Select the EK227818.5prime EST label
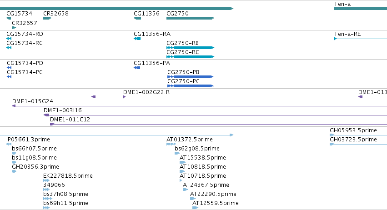Viewport: 387px width, 210px height. click(68, 176)
